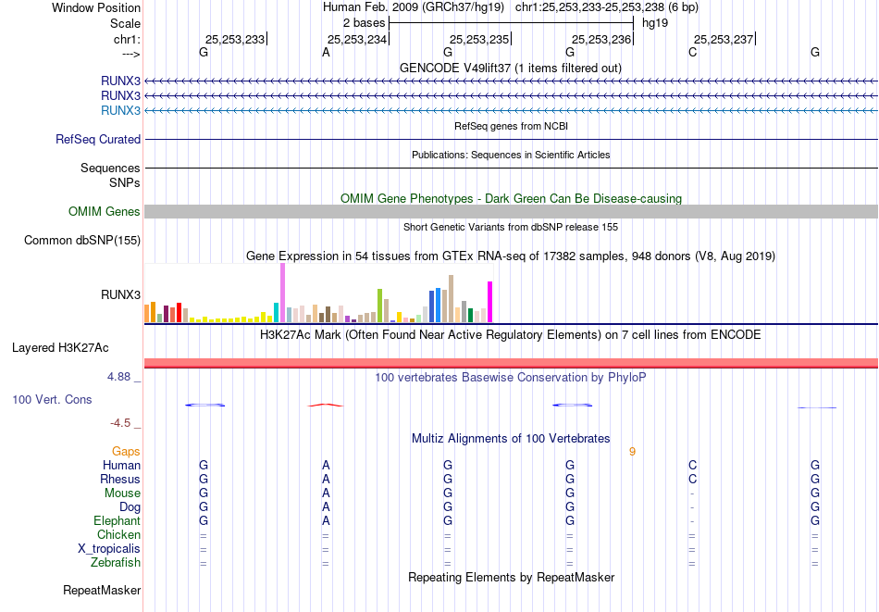879x612 pixels.
Task: Click the 4.88 PhyloP upper limit value
Action: [x=118, y=377]
